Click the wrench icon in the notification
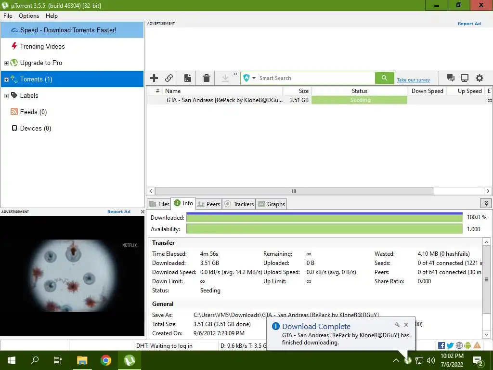The image size is (493, 370). coord(397,325)
